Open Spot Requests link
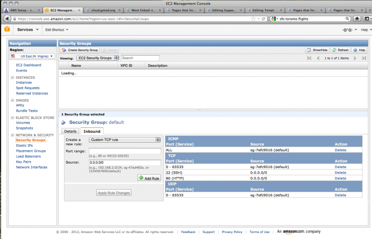Image resolution: width=372 pixels, height=239 pixels. [28, 88]
